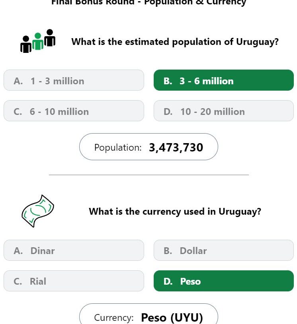Image resolution: width=297 pixels, height=324 pixels.
Task: Pick option D. 10 - 20 million
Action: pyautogui.click(x=223, y=111)
